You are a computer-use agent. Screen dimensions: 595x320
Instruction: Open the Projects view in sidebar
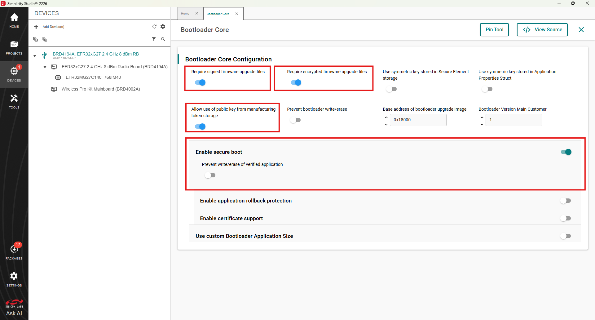click(14, 48)
